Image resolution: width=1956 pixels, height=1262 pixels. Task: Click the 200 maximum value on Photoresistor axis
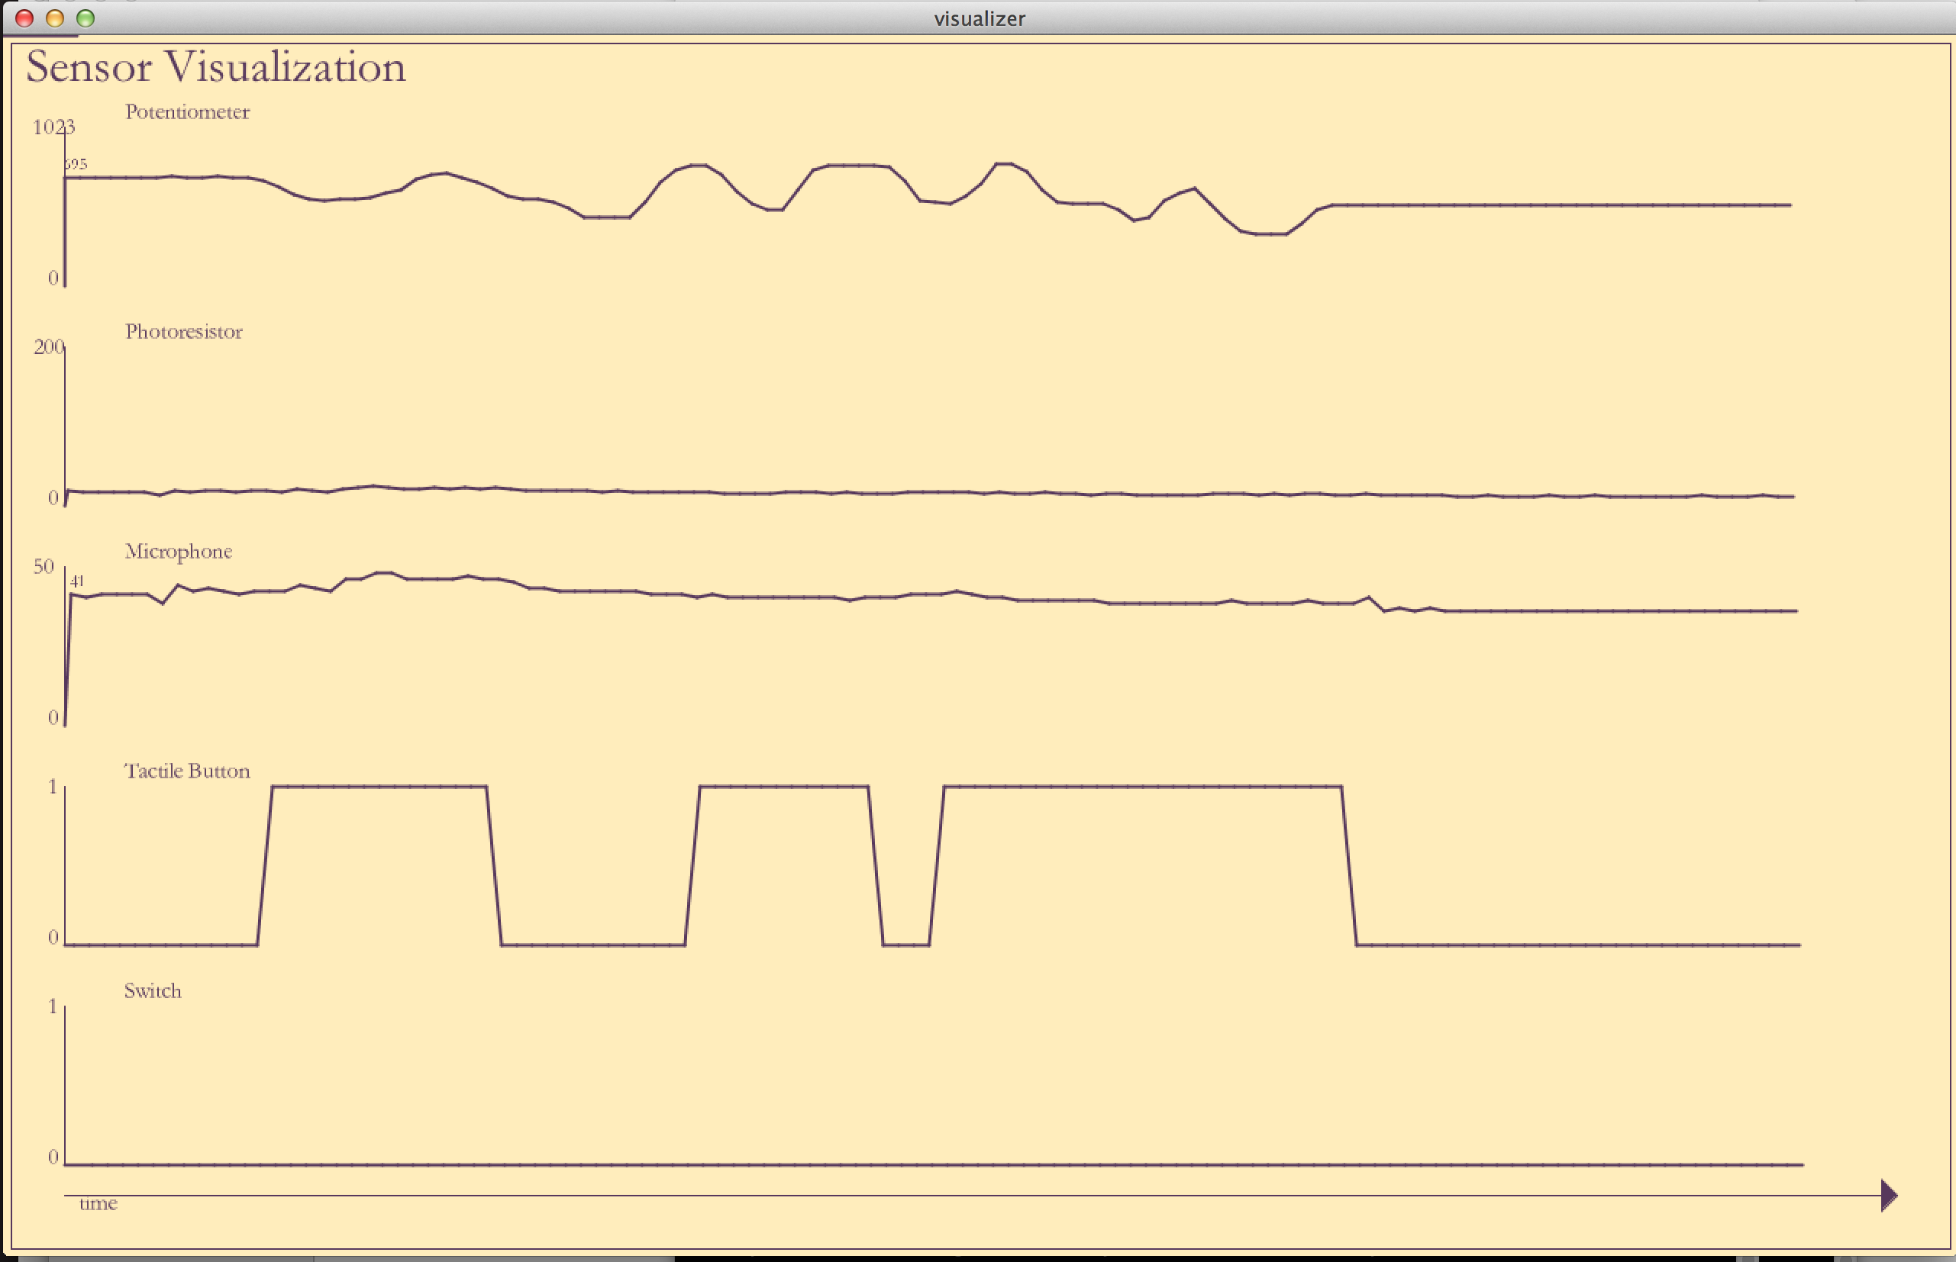pyautogui.click(x=48, y=346)
